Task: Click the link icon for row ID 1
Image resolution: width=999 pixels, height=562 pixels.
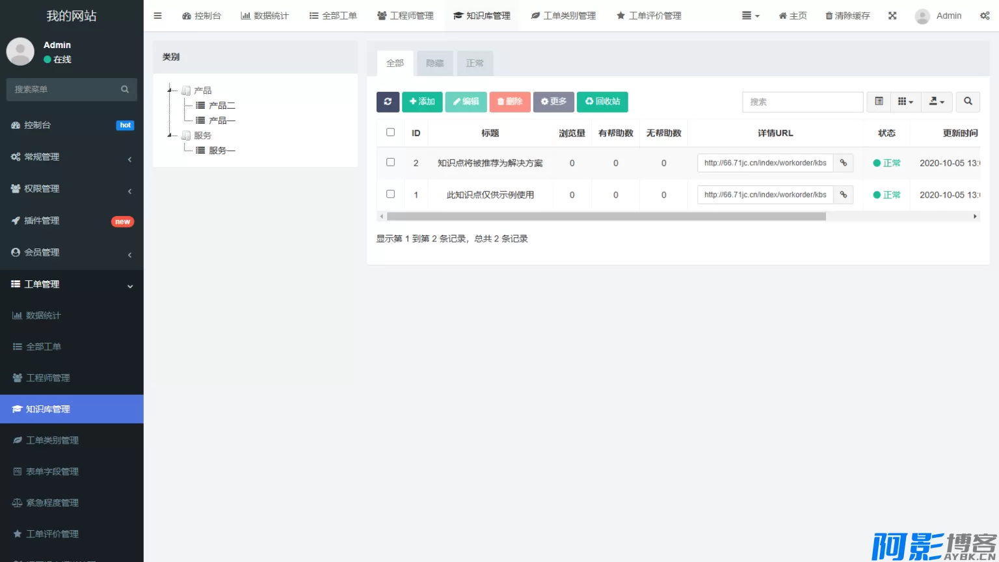Action: 844,195
